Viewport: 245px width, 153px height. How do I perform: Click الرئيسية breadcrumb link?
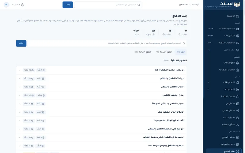(196, 5)
